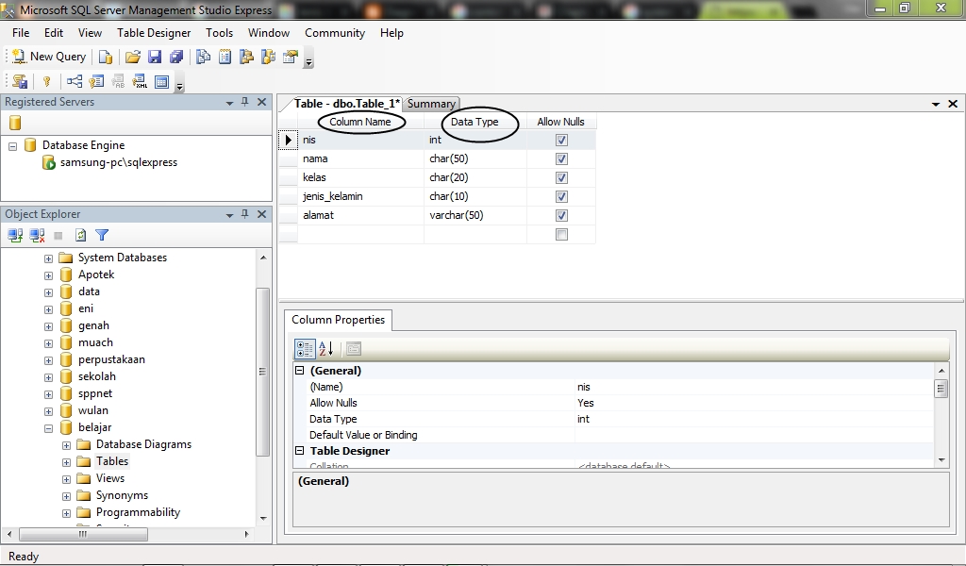Toggle Allow Nulls for alamat column

(561, 215)
